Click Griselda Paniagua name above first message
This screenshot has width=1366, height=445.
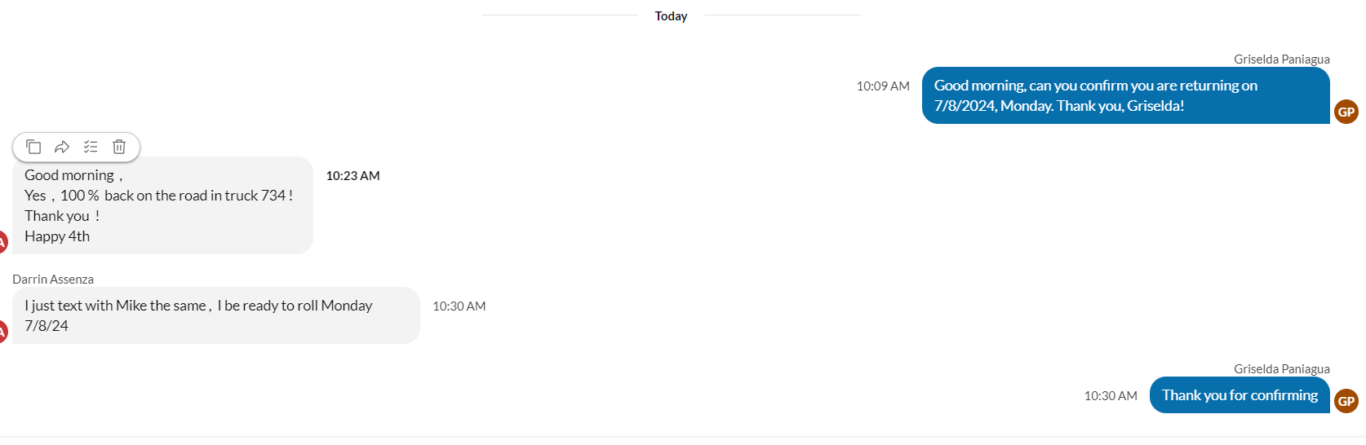coord(1281,59)
